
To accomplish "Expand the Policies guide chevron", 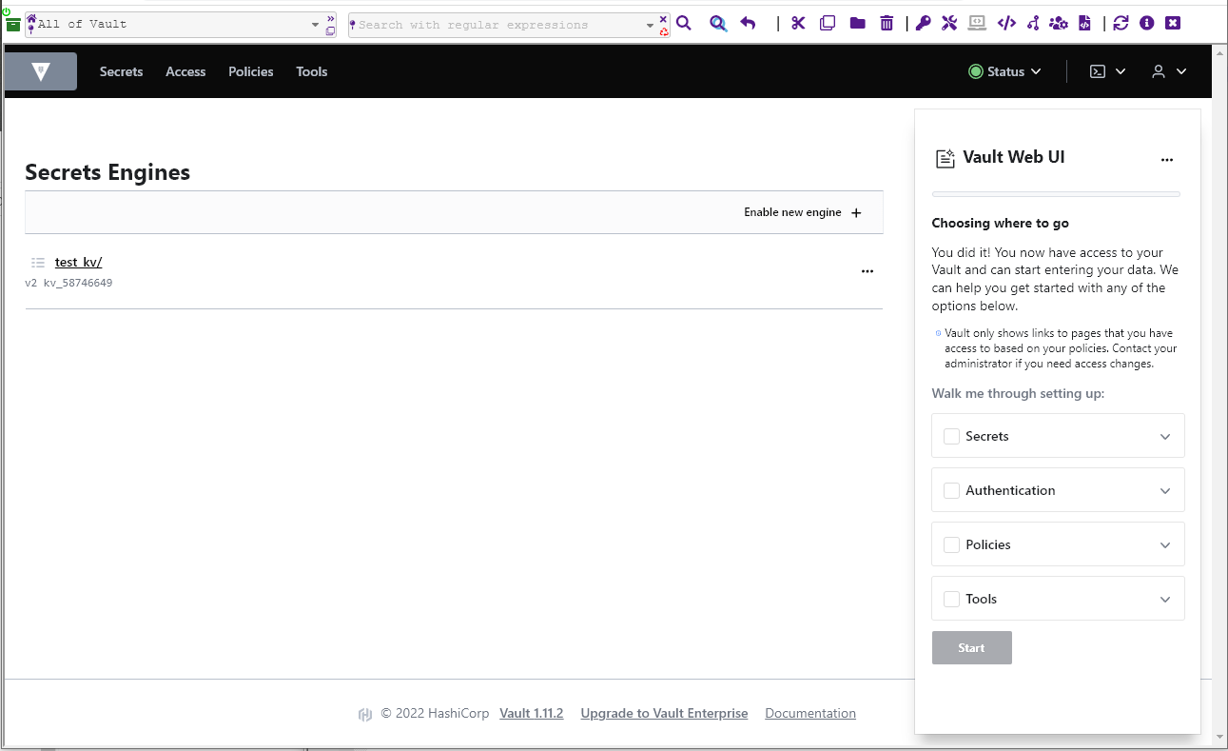I will (1165, 545).
